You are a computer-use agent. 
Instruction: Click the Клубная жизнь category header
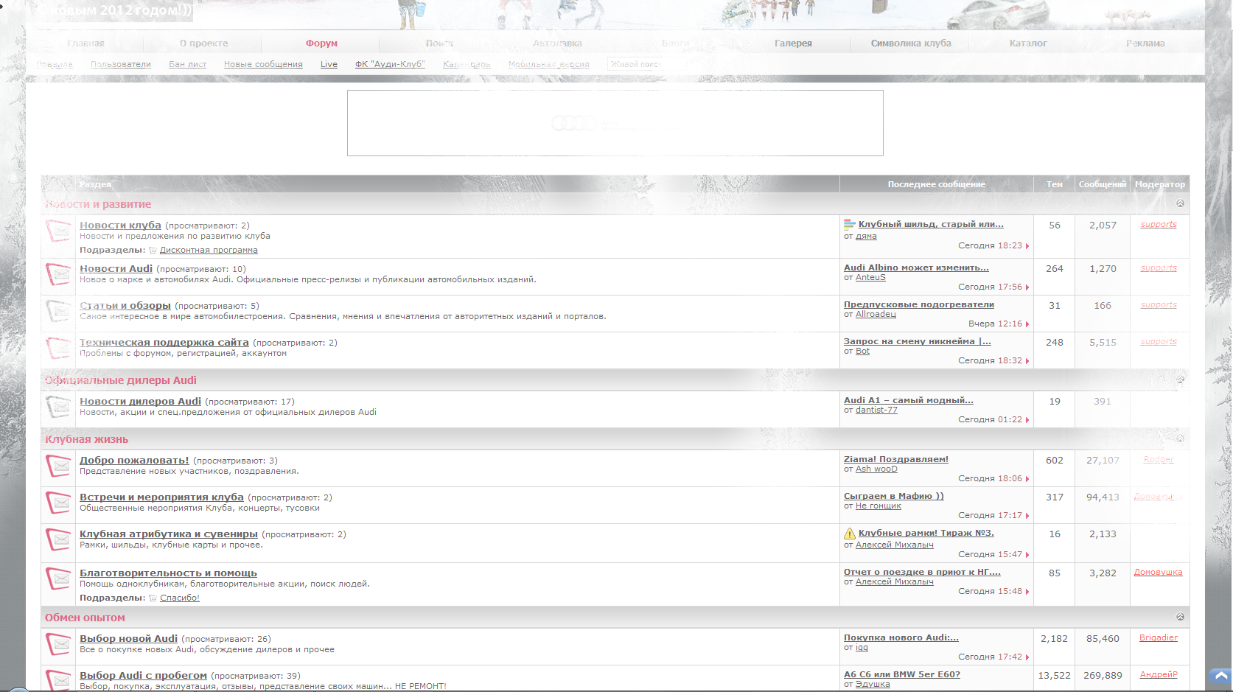coord(87,439)
